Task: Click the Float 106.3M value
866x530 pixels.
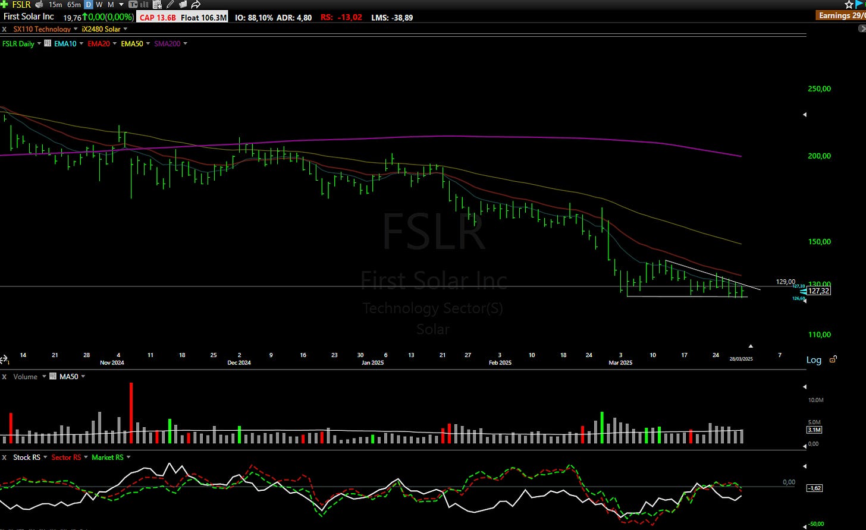Action: point(203,17)
